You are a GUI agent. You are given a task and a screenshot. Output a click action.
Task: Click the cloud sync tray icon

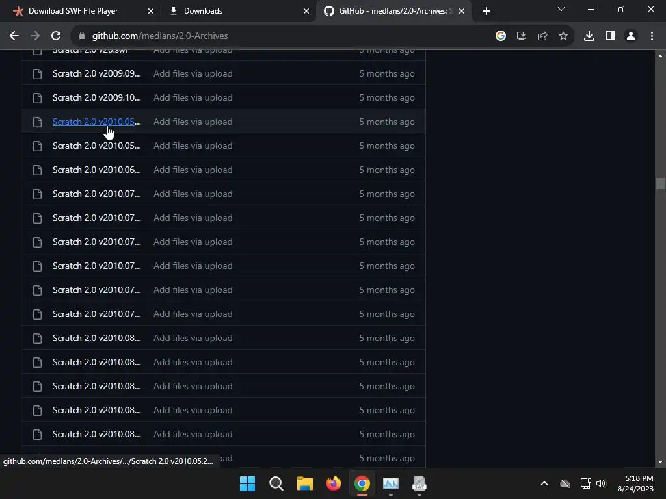(x=565, y=483)
